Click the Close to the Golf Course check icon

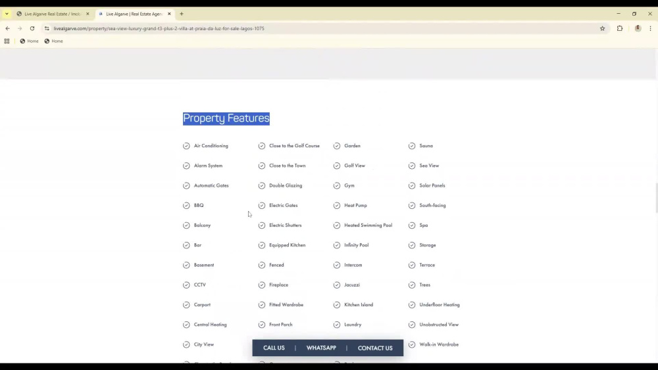(261, 146)
